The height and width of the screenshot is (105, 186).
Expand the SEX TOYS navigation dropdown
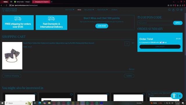(x=70, y=10)
